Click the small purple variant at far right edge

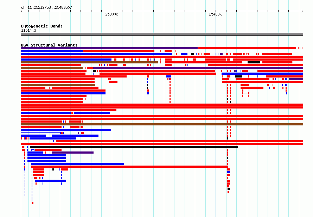coord(296,79)
